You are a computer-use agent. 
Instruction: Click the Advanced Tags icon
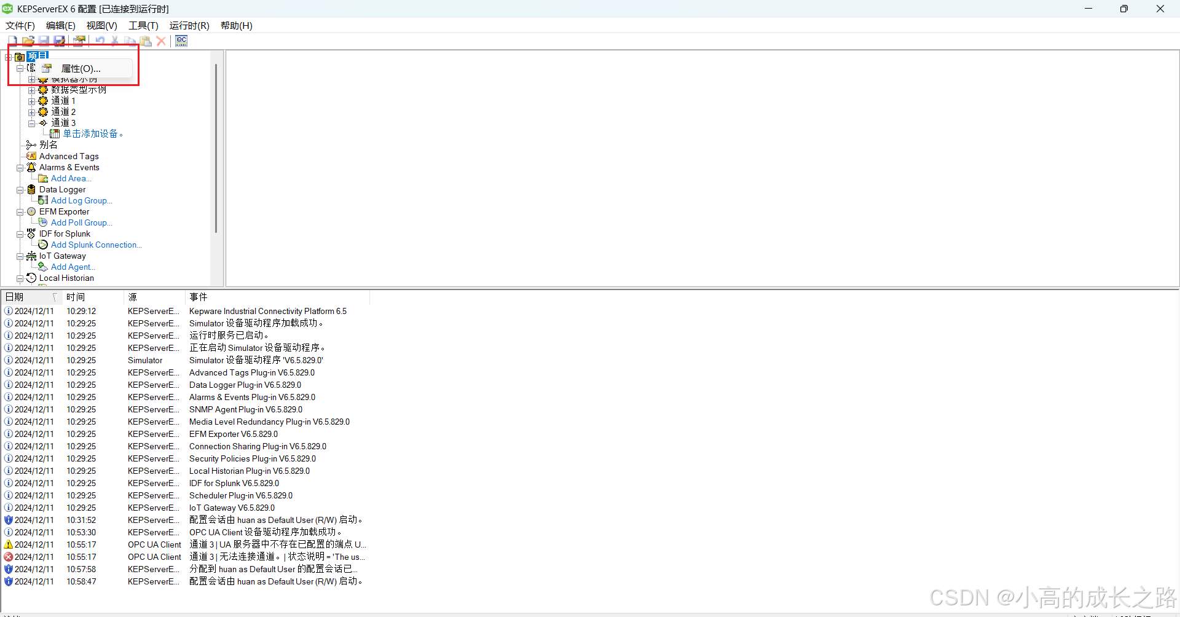pos(31,156)
